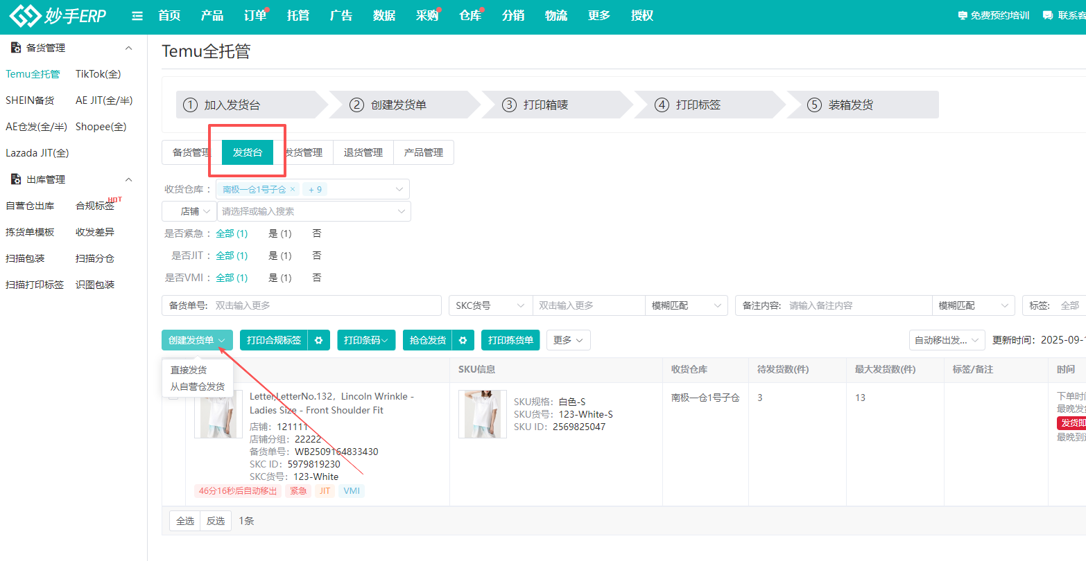Select 否 in the 是否紧急 filter
The width and height of the screenshot is (1086, 561).
317,233
